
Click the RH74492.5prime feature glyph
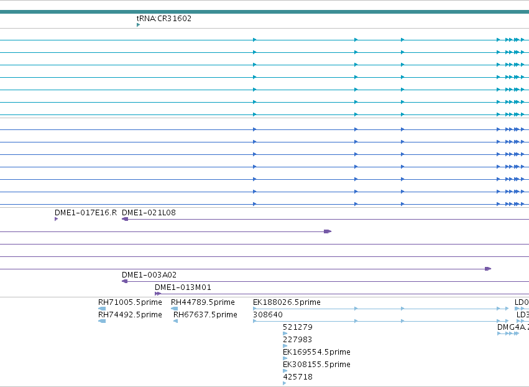point(102,321)
